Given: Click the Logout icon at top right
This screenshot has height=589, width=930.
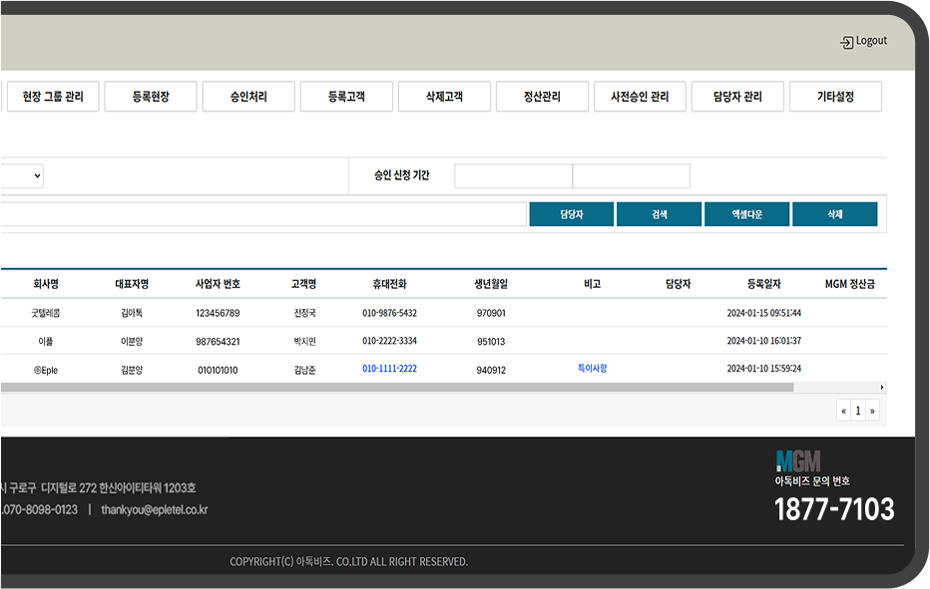Looking at the screenshot, I should tap(847, 42).
